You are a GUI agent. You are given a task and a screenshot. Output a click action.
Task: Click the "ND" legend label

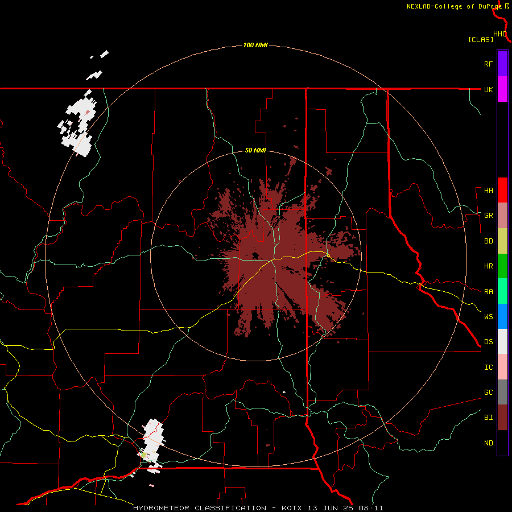point(488,443)
